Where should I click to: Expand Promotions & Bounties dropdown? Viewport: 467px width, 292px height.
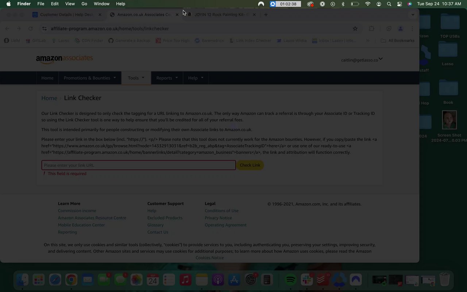pos(90,78)
